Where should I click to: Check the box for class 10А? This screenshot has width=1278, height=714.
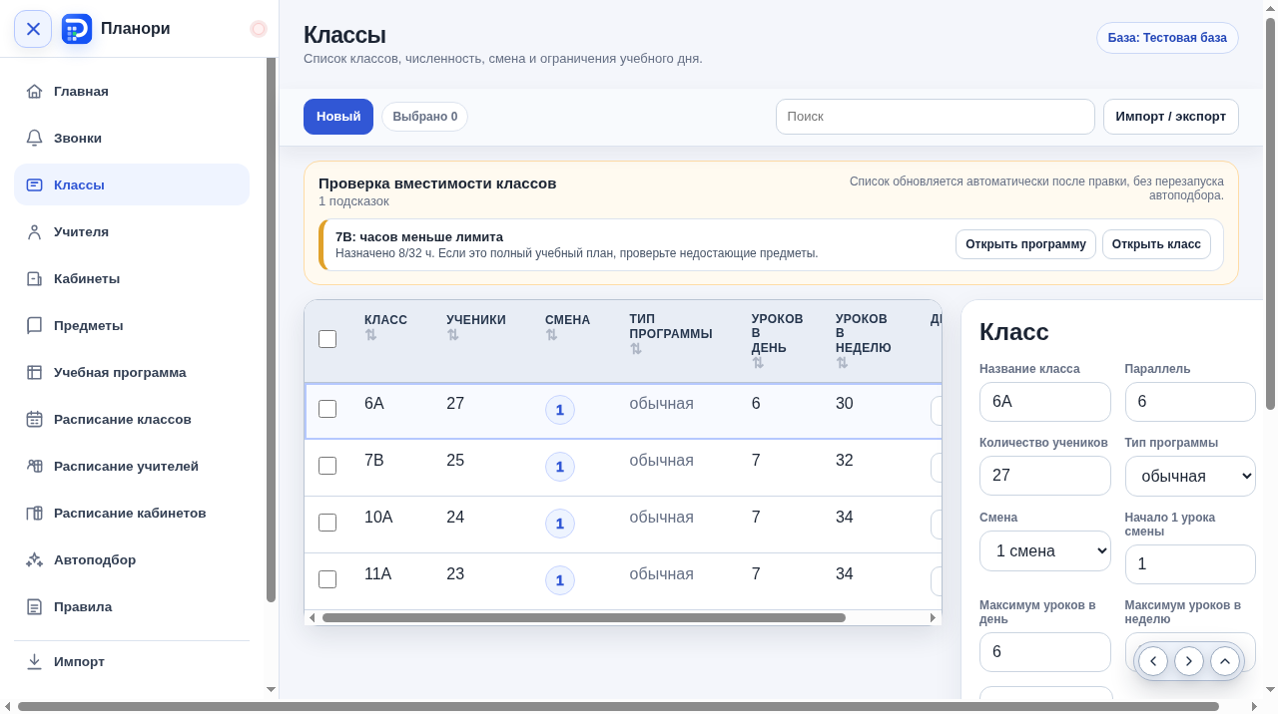327,523
